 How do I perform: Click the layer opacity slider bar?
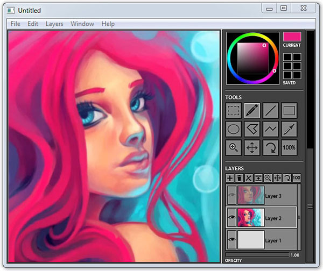point(256,255)
